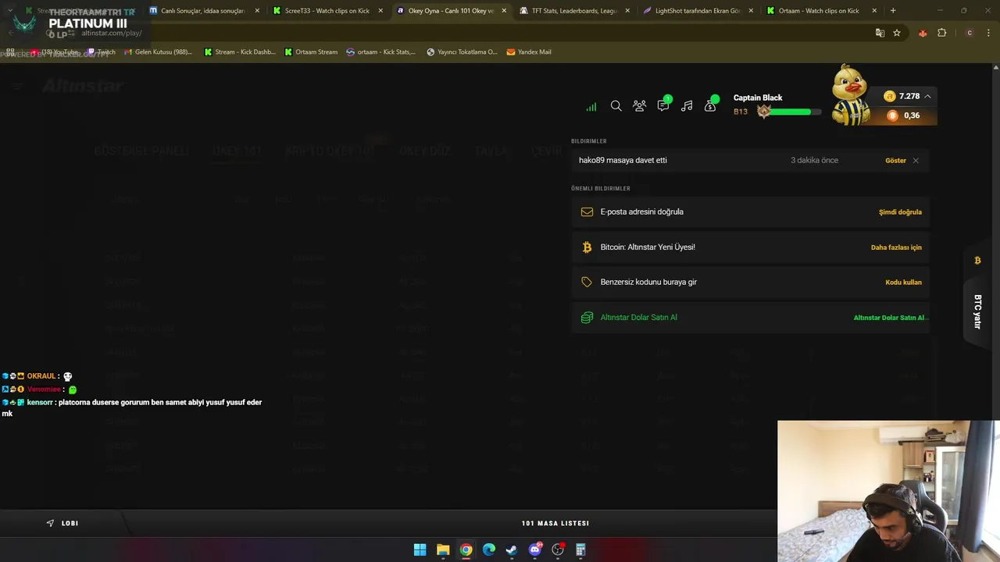The width and height of the screenshot is (1000, 562).
Task: Open the Chrome profile avatar
Action: coord(970,33)
